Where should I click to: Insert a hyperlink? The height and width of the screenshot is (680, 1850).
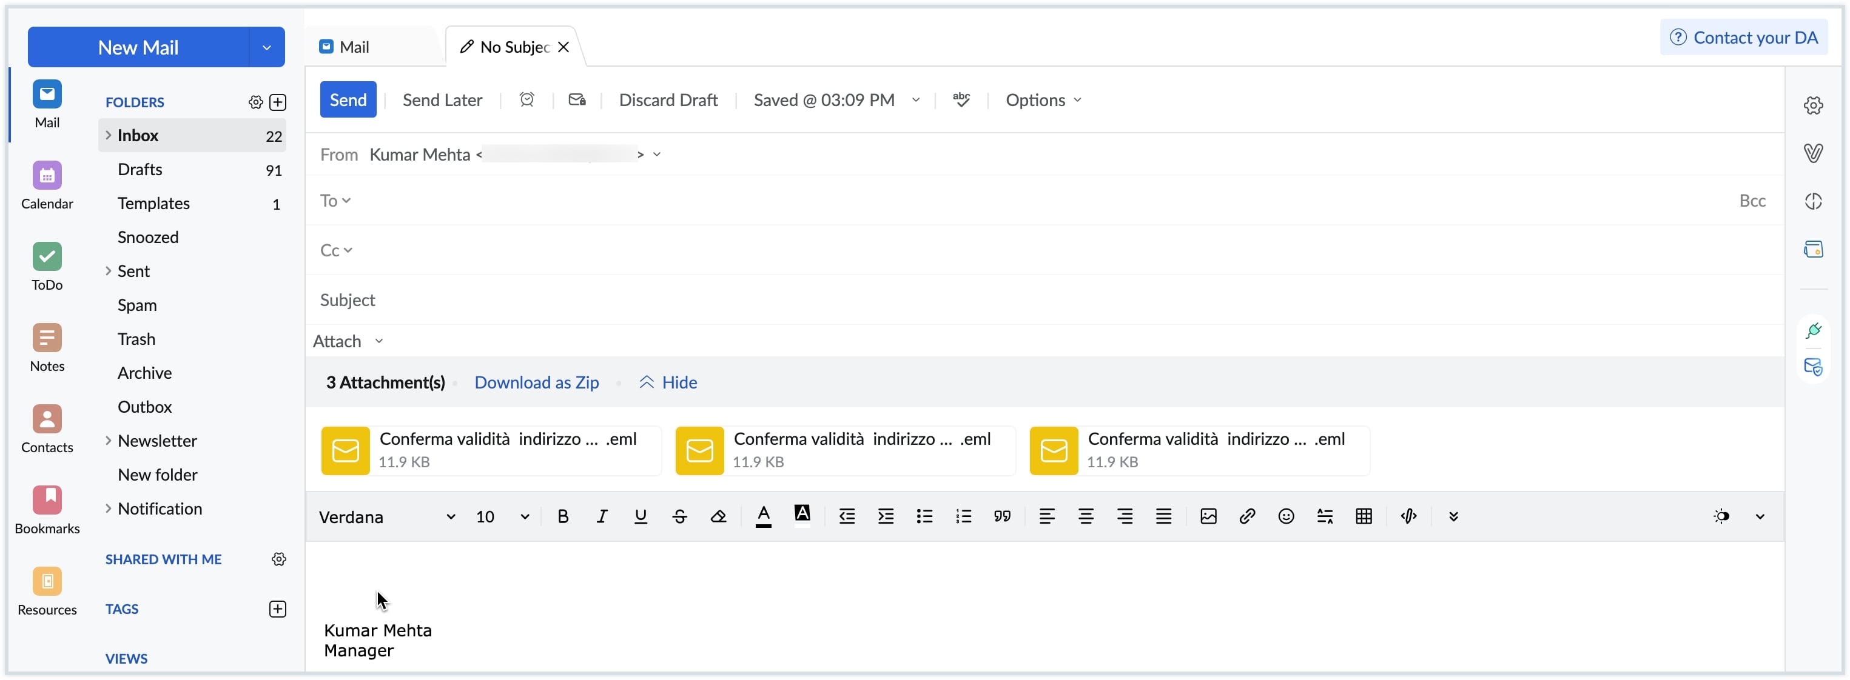[x=1248, y=516]
